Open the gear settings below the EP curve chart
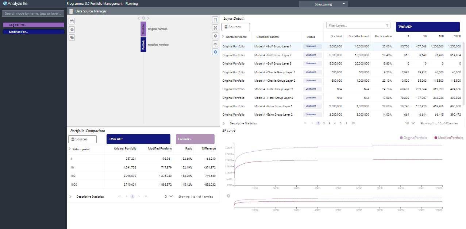 (228, 196)
